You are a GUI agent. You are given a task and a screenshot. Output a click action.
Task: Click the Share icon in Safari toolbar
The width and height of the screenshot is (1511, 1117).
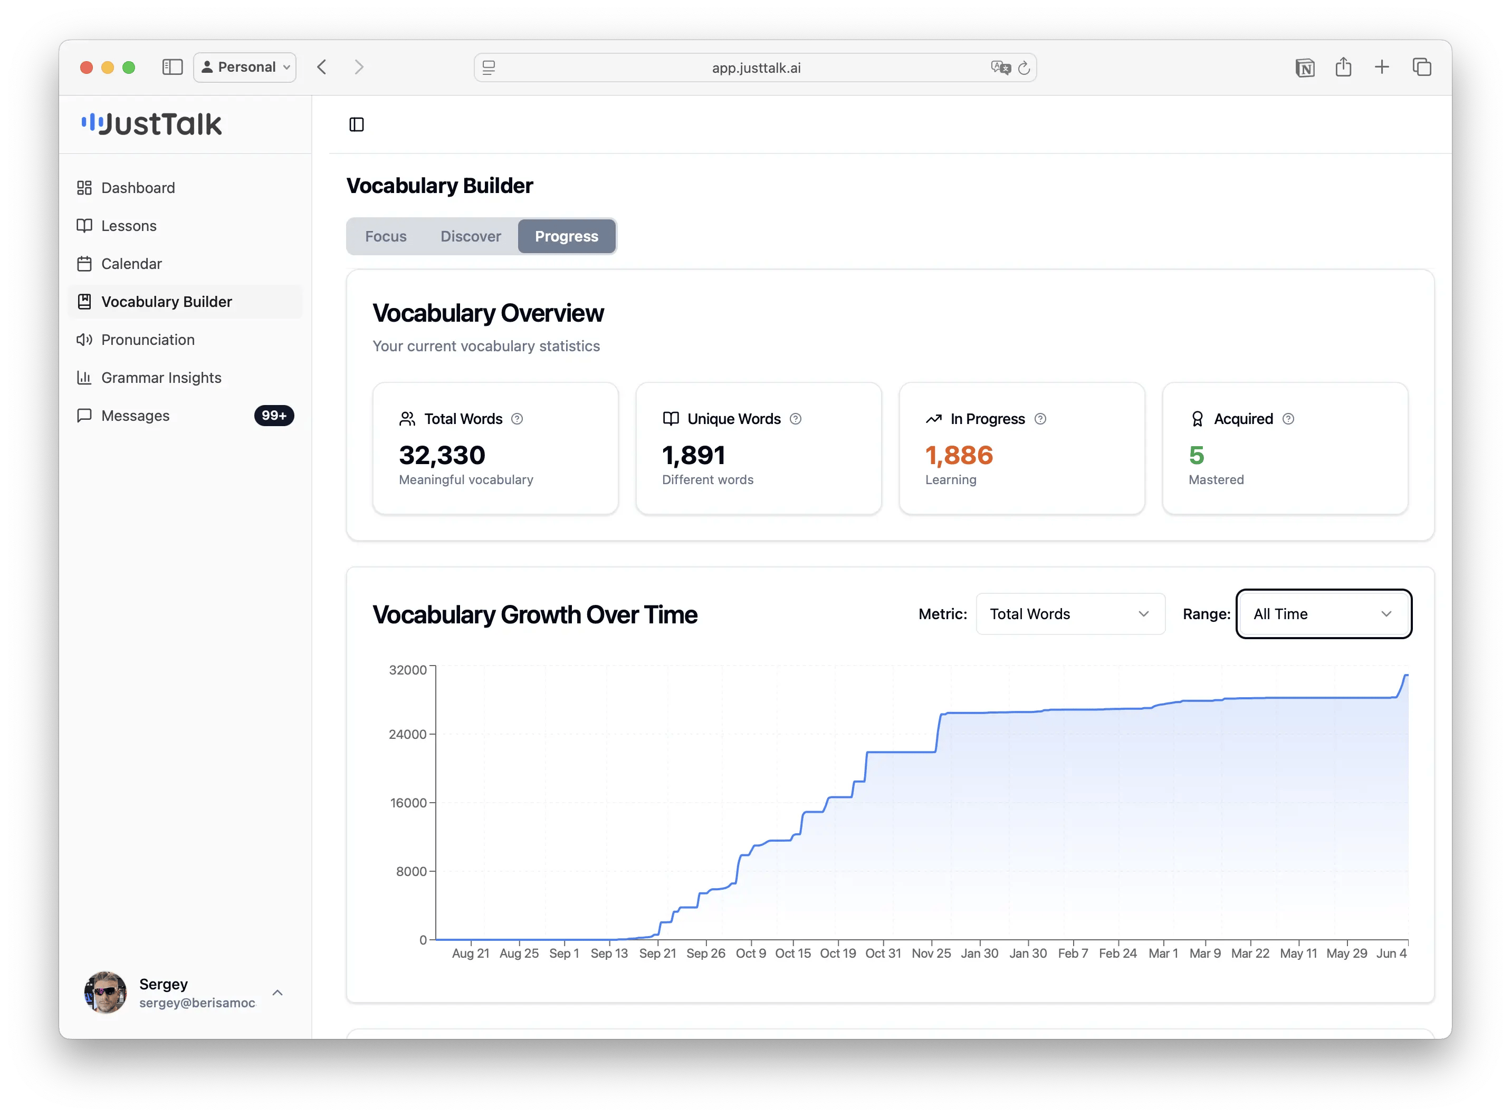pos(1343,67)
